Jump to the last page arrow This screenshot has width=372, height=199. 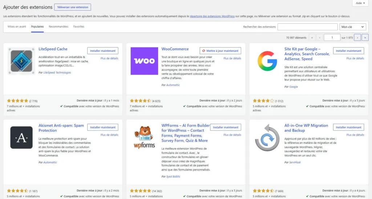[x=365, y=37]
